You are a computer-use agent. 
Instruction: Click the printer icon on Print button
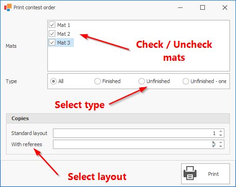(190, 173)
